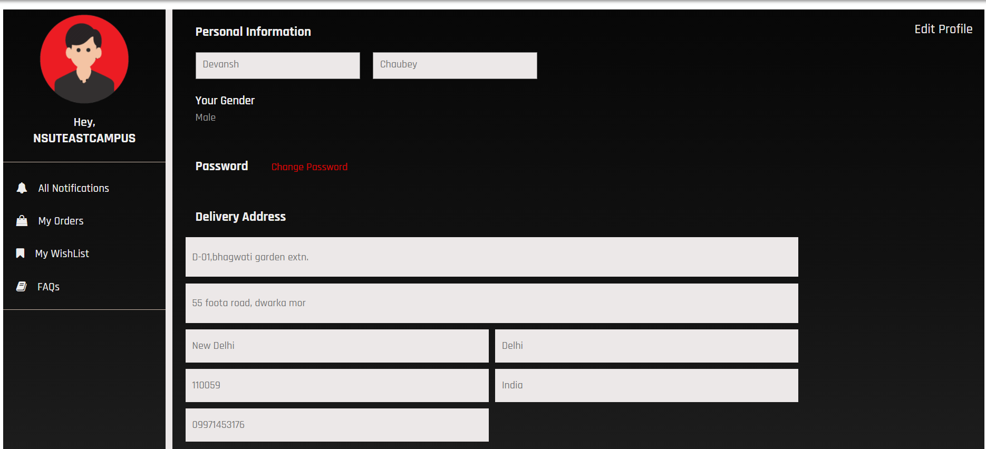Click Change Password link
The image size is (986, 449).
[310, 167]
